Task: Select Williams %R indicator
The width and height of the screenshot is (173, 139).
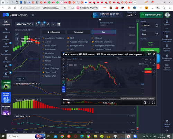Action: pos(51,76)
